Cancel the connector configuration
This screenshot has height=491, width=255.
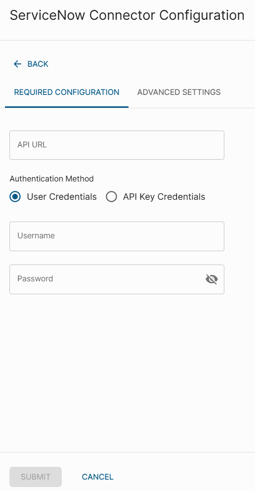pos(98,477)
